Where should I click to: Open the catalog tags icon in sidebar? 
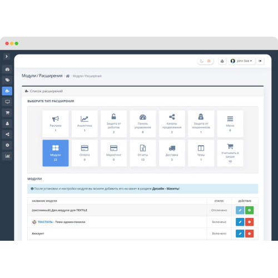pyautogui.click(x=7, y=80)
